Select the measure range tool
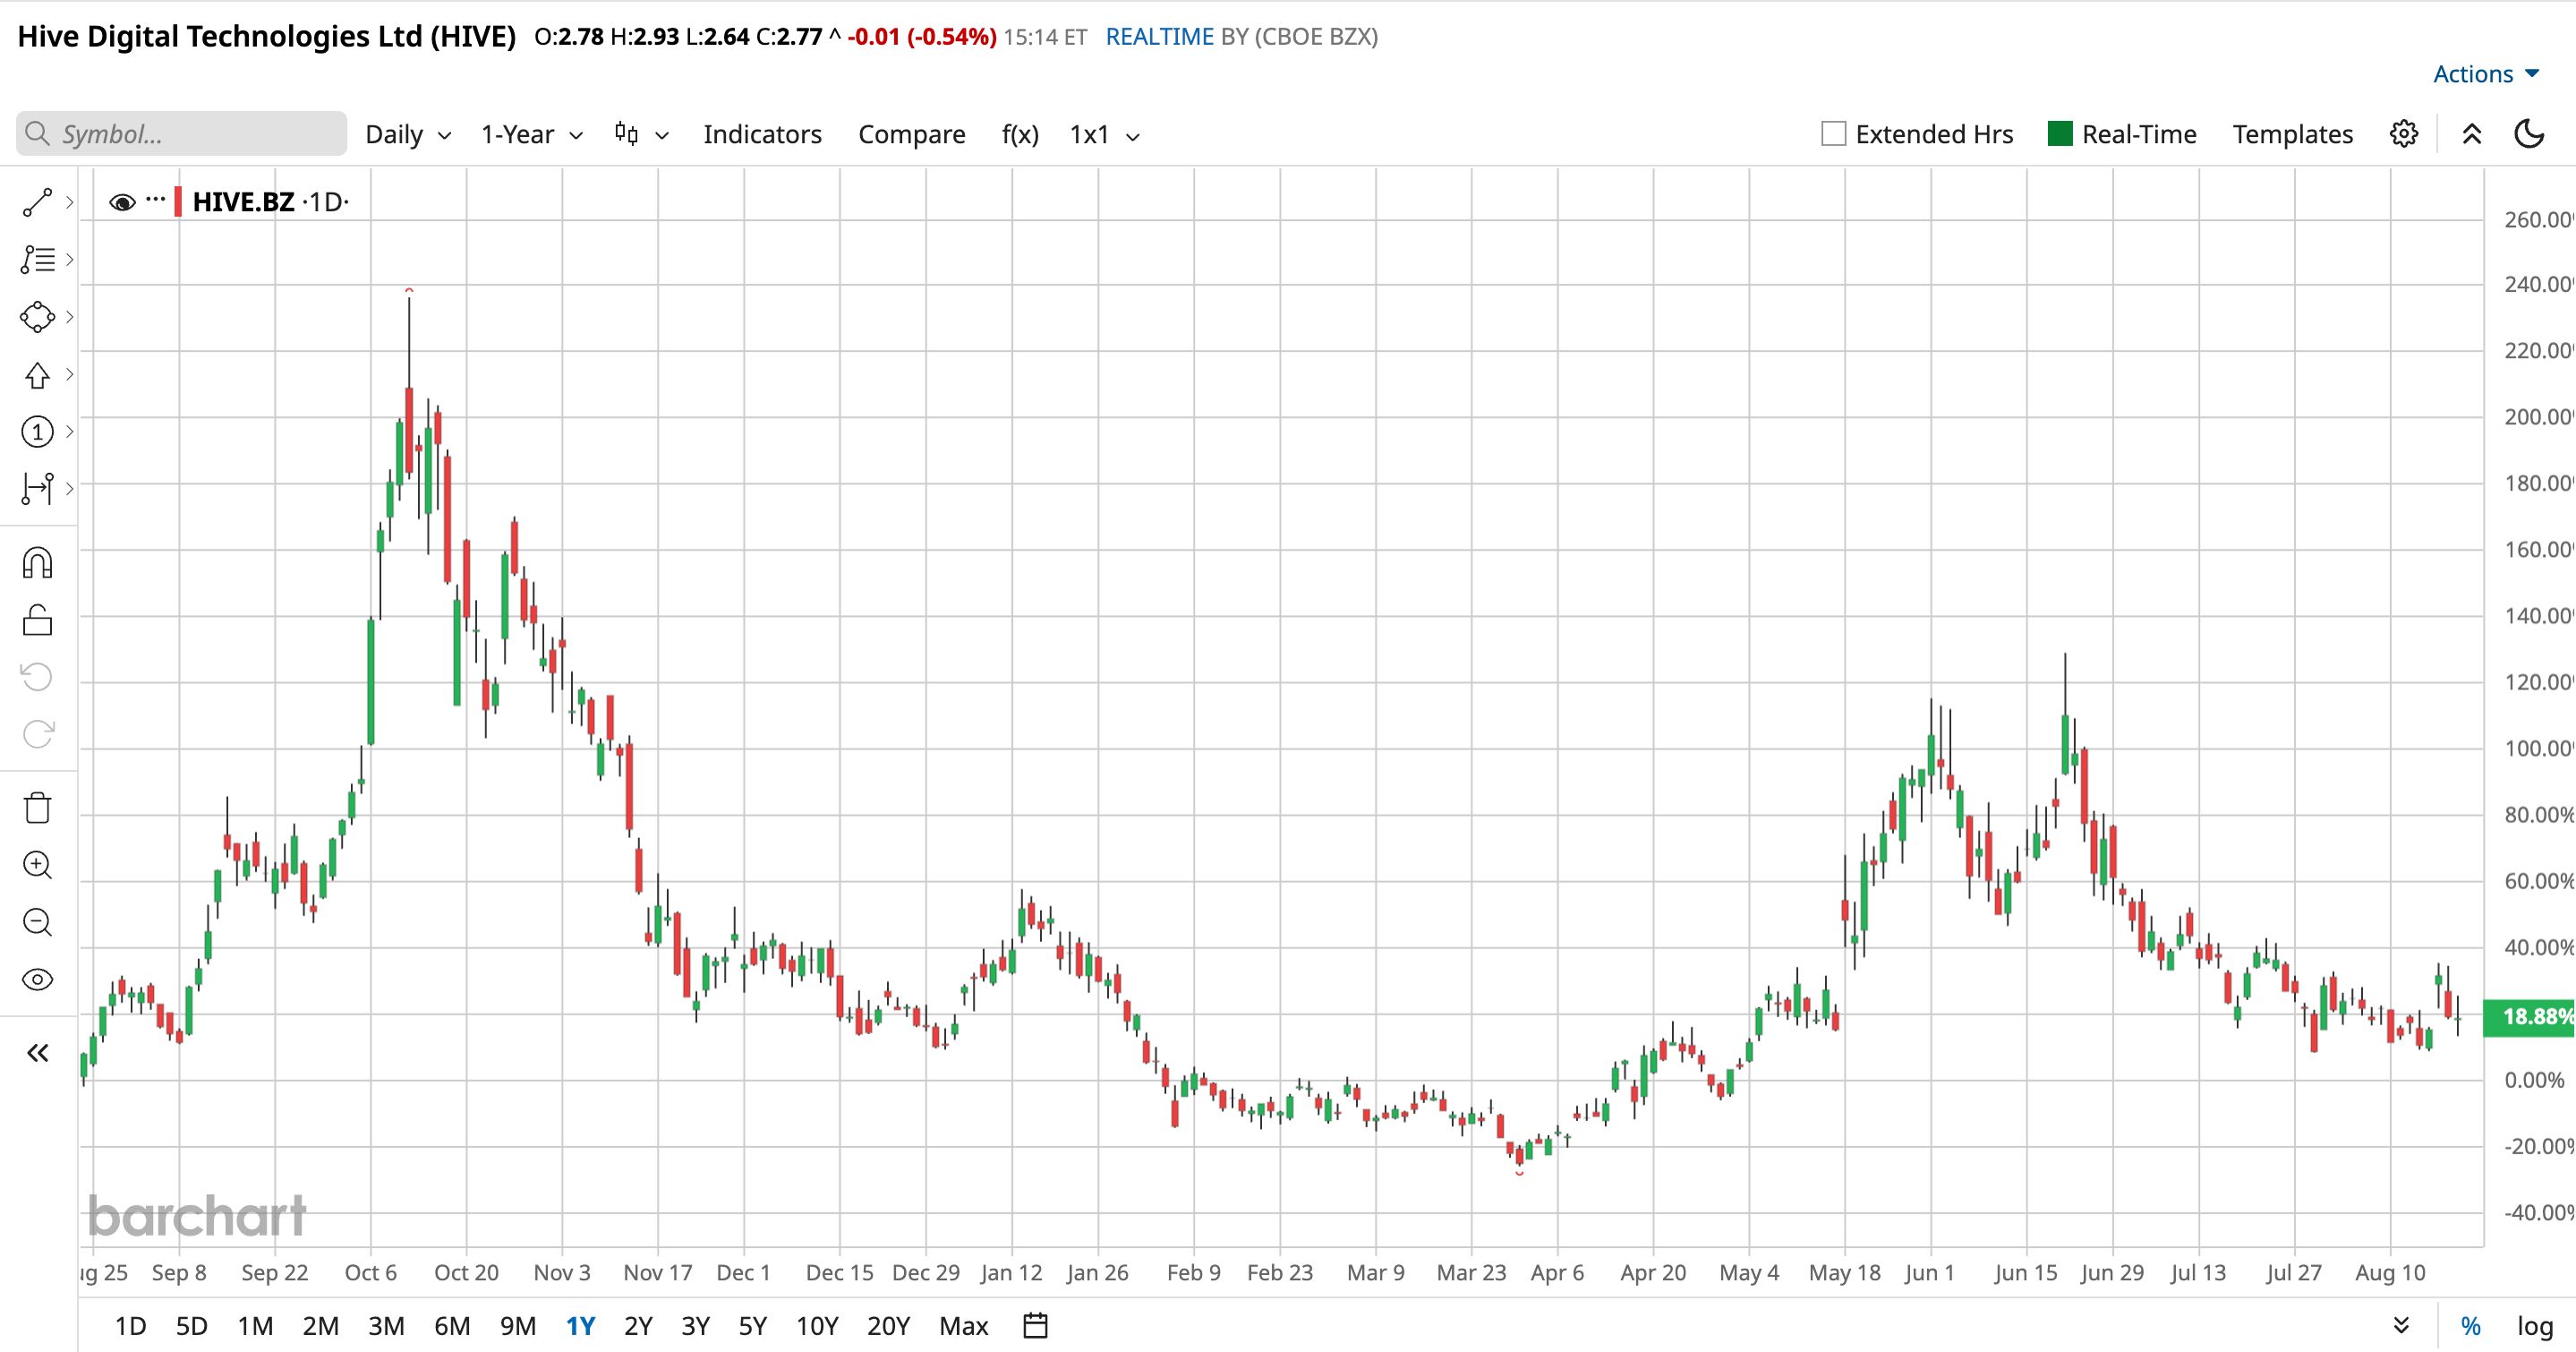 click(37, 488)
